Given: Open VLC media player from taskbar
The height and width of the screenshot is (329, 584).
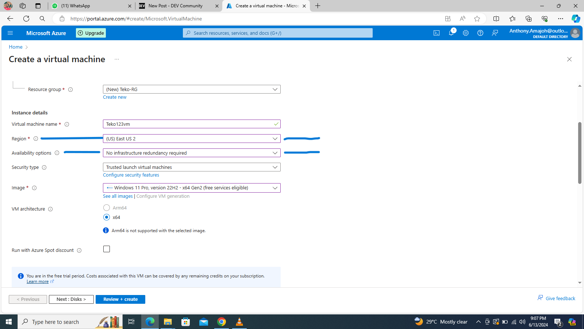Looking at the screenshot, I should 239,322.
